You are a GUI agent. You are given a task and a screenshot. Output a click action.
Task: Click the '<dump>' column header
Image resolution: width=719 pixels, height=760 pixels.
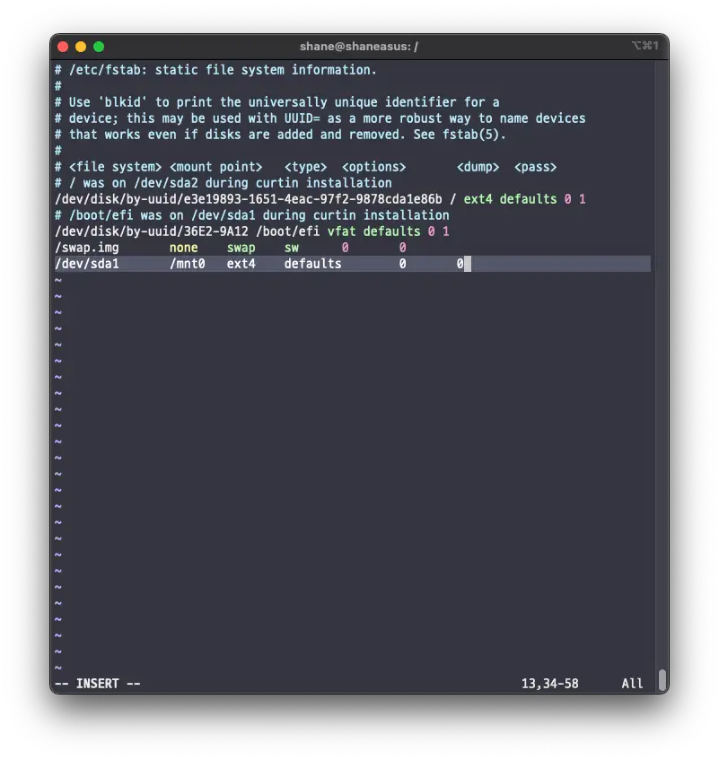[x=478, y=167]
